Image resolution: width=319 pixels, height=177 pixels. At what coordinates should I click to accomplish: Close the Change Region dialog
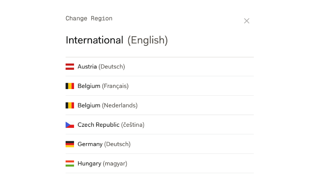coord(247,21)
